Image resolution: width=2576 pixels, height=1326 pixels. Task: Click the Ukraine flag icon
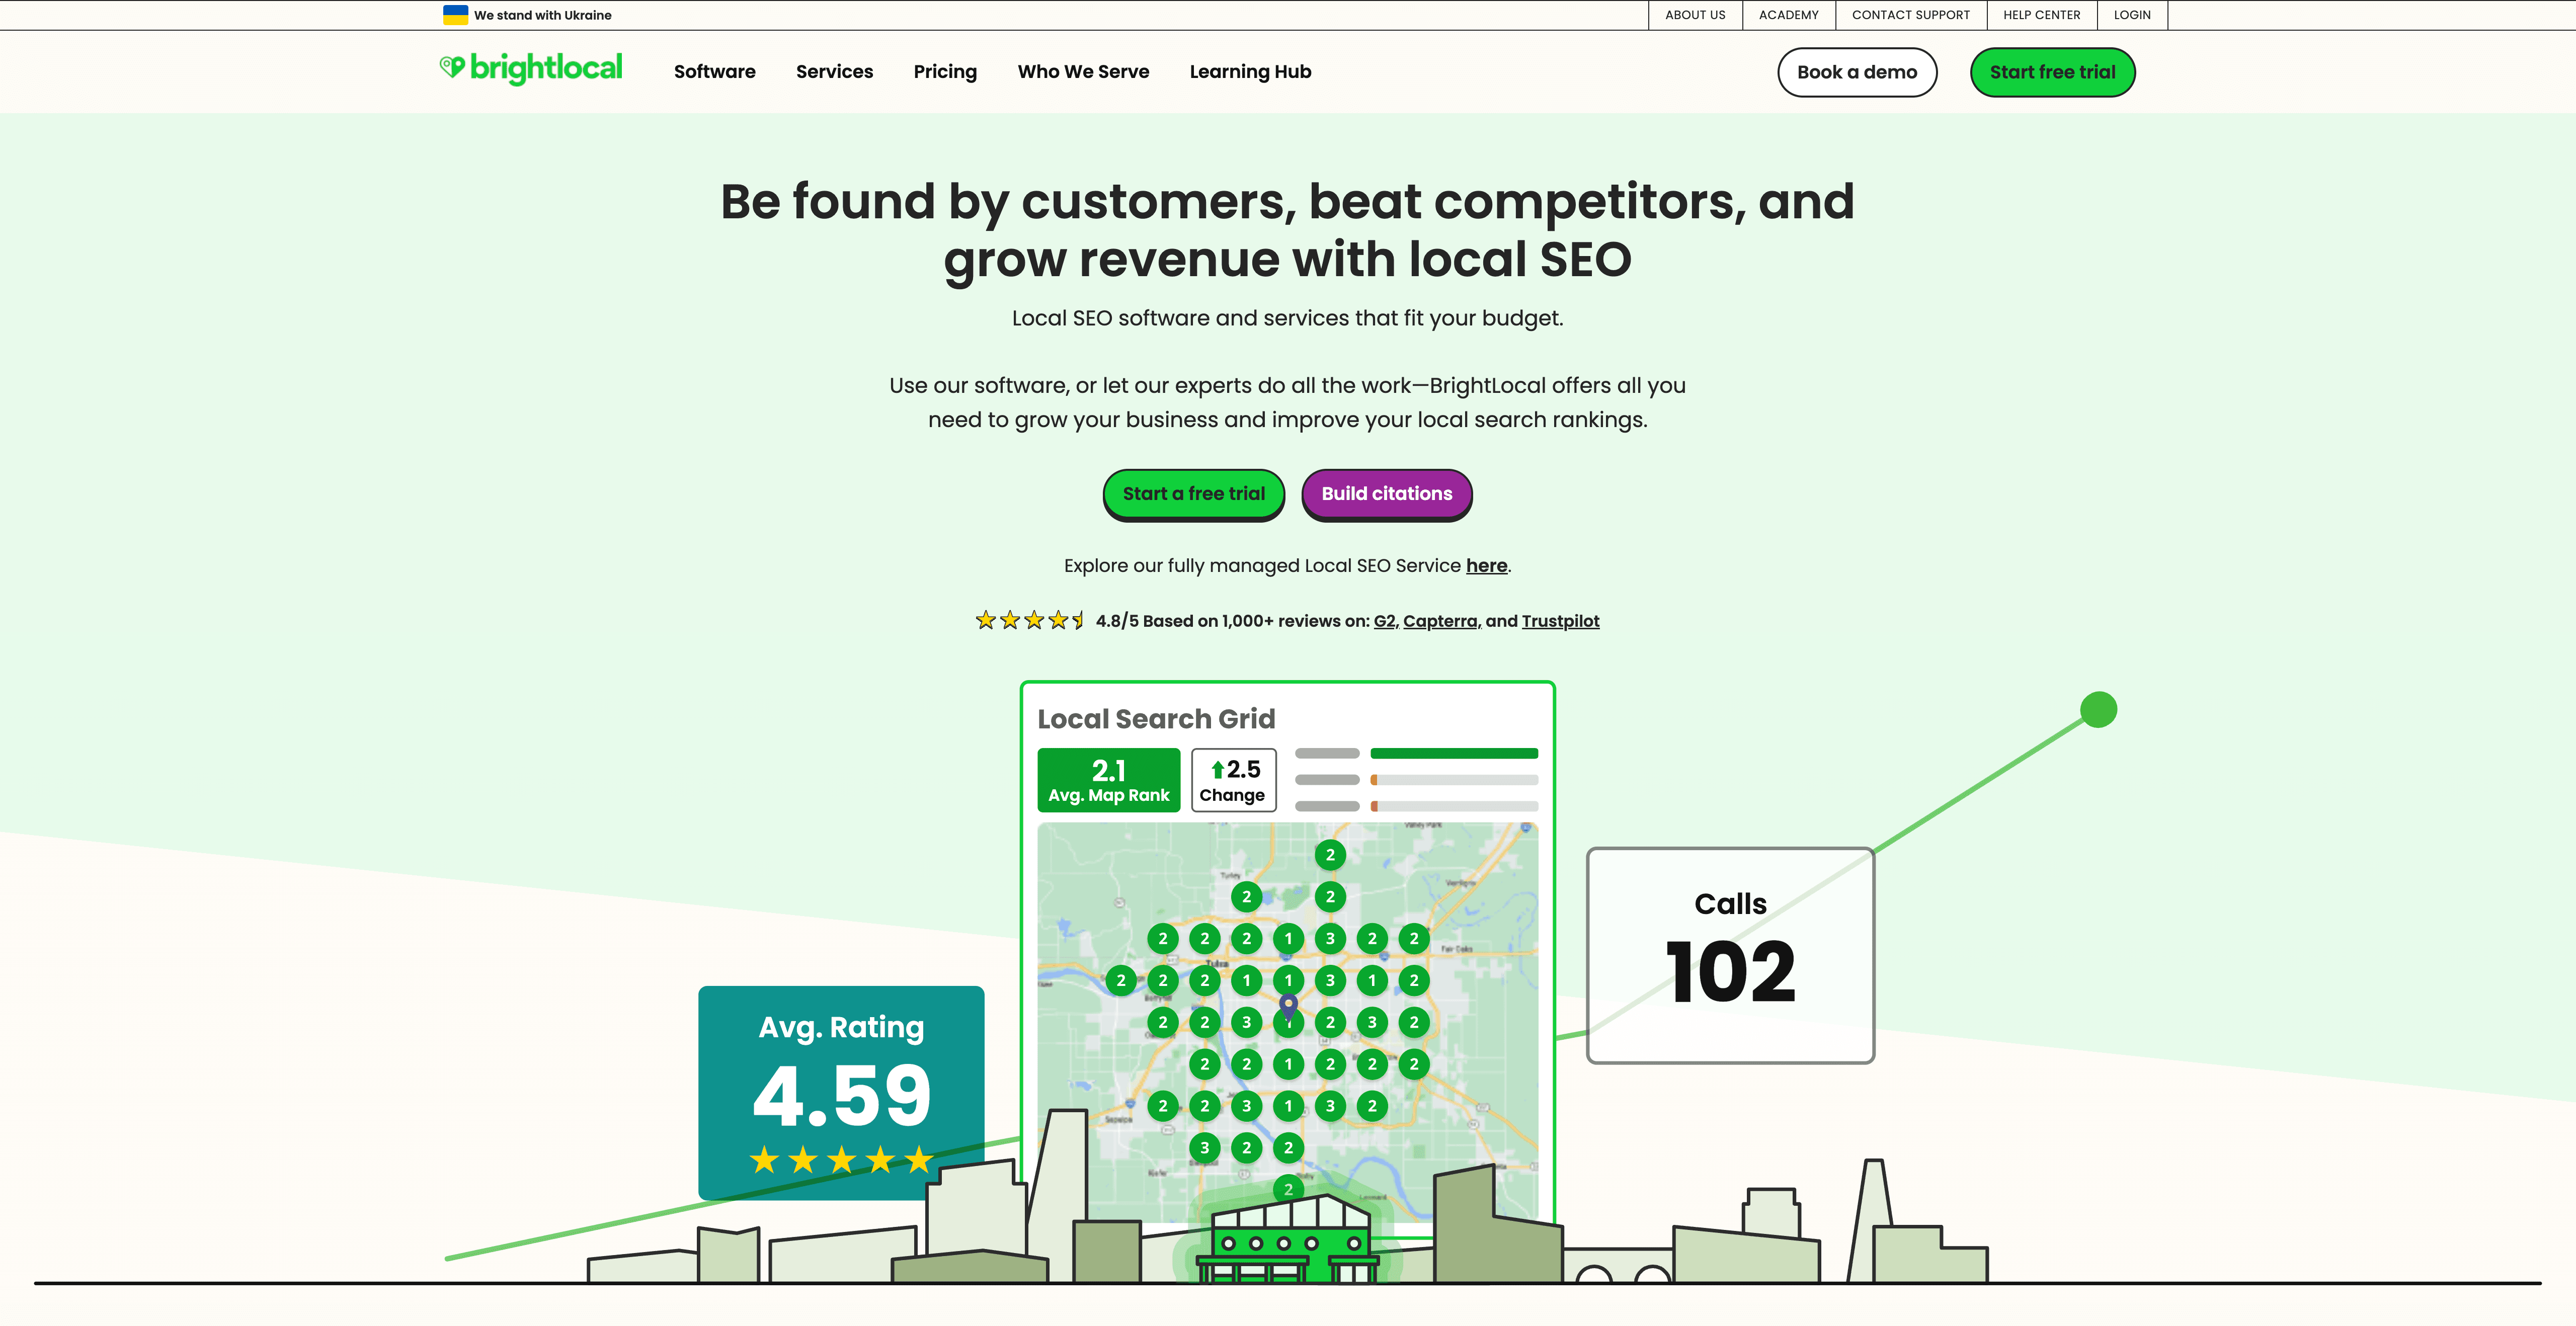(x=455, y=15)
